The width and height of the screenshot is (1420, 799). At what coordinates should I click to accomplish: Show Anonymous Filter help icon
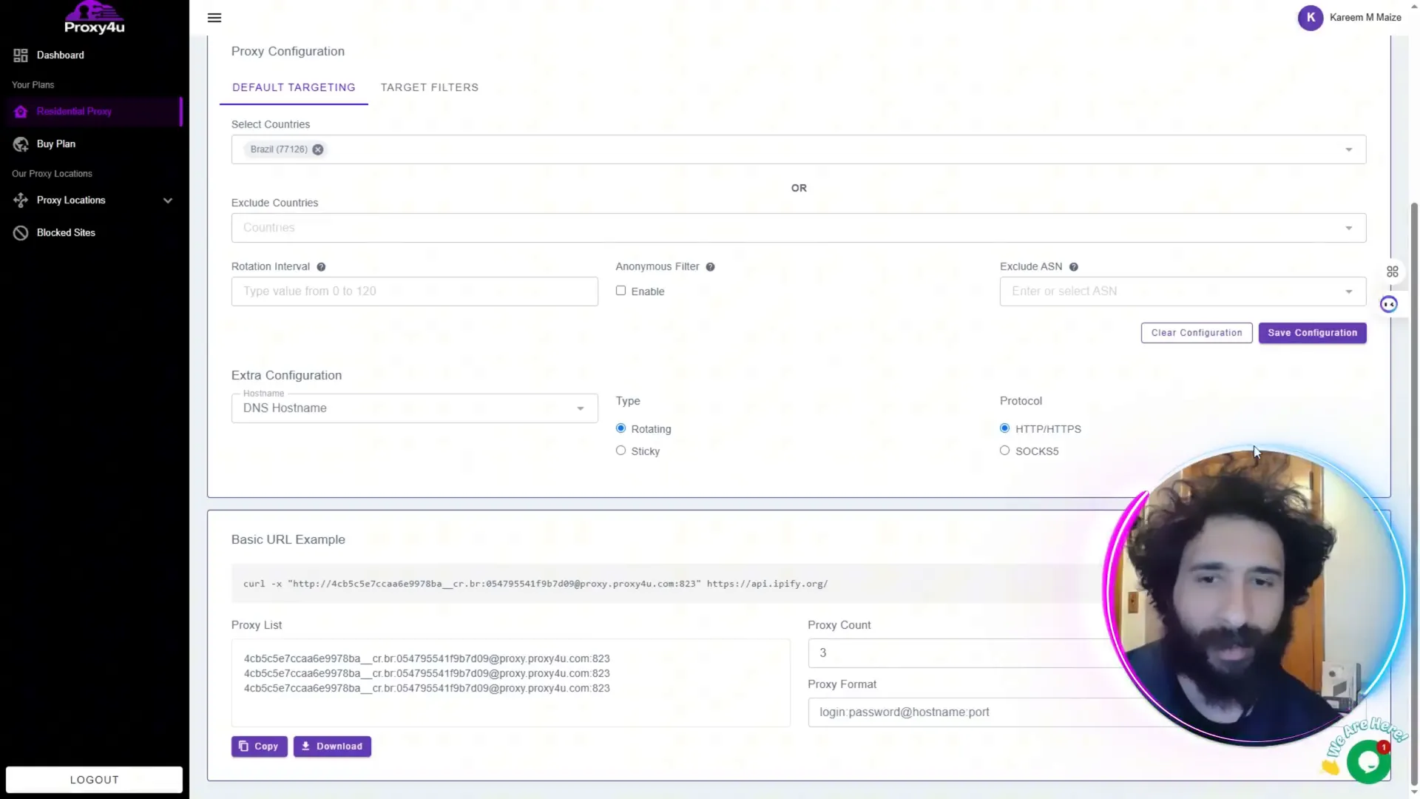(x=710, y=267)
